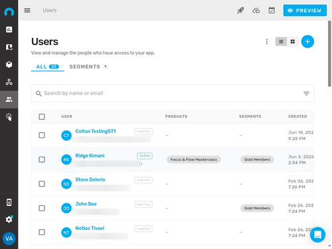Click the JD avatar circle

coord(66,208)
